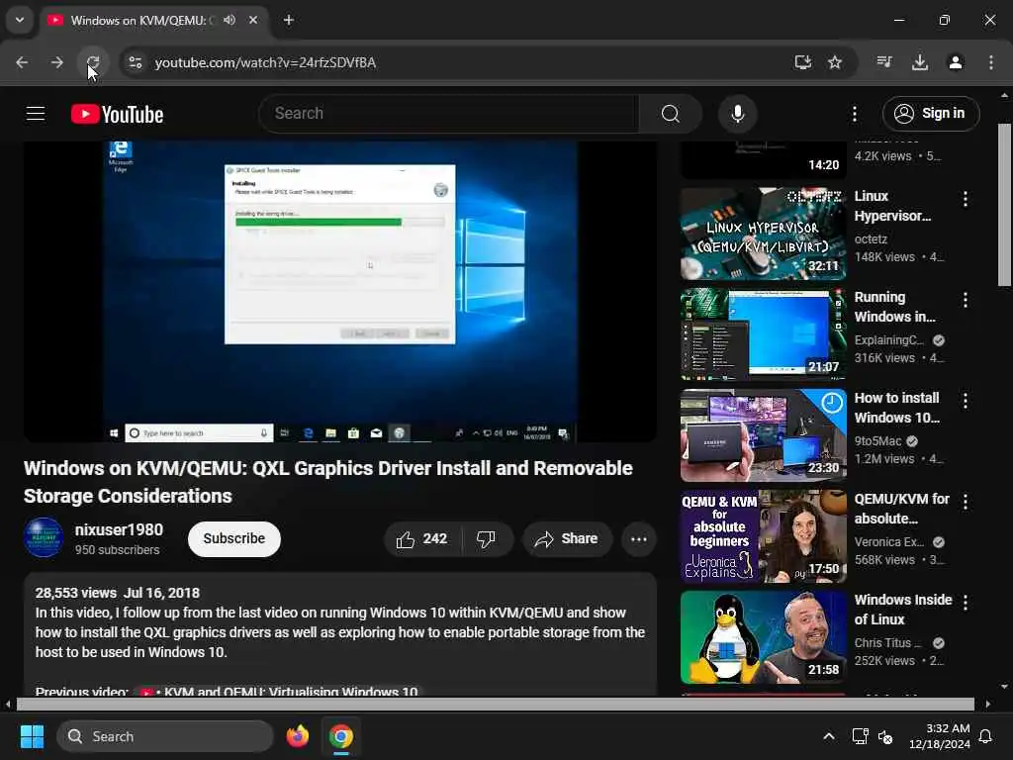
Task: Go forward in browser history
Action: (x=56, y=62)
